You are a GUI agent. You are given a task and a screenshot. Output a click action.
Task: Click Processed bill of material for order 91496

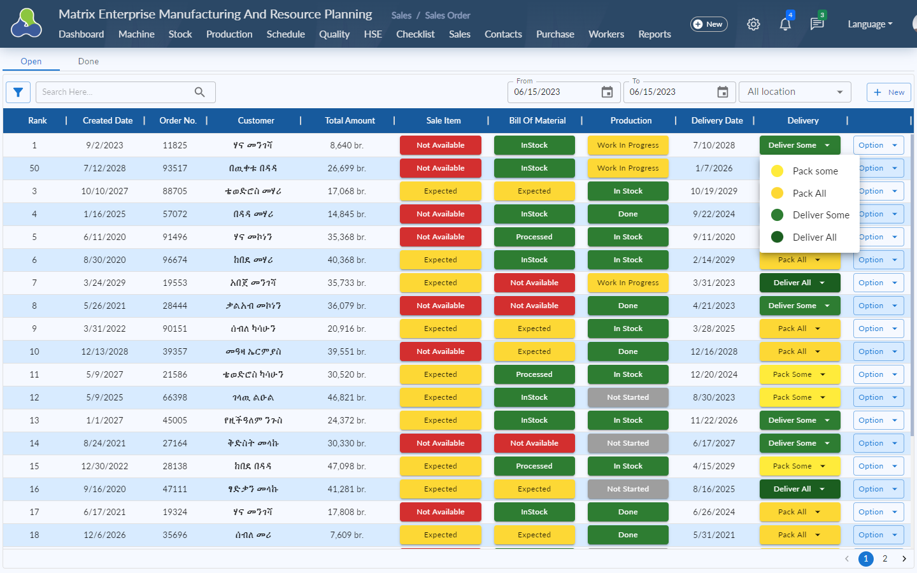click(534, 237)
